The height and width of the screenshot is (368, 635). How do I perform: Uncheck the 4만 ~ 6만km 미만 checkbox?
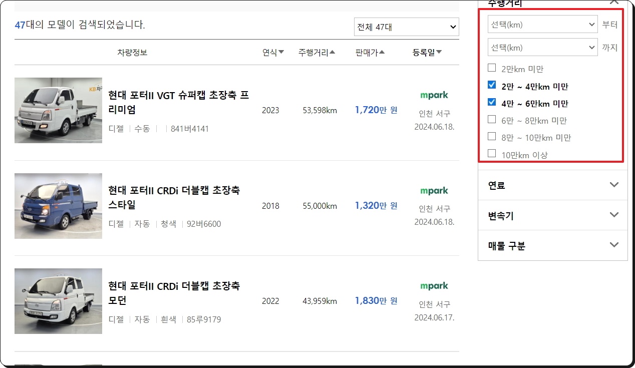492,102
